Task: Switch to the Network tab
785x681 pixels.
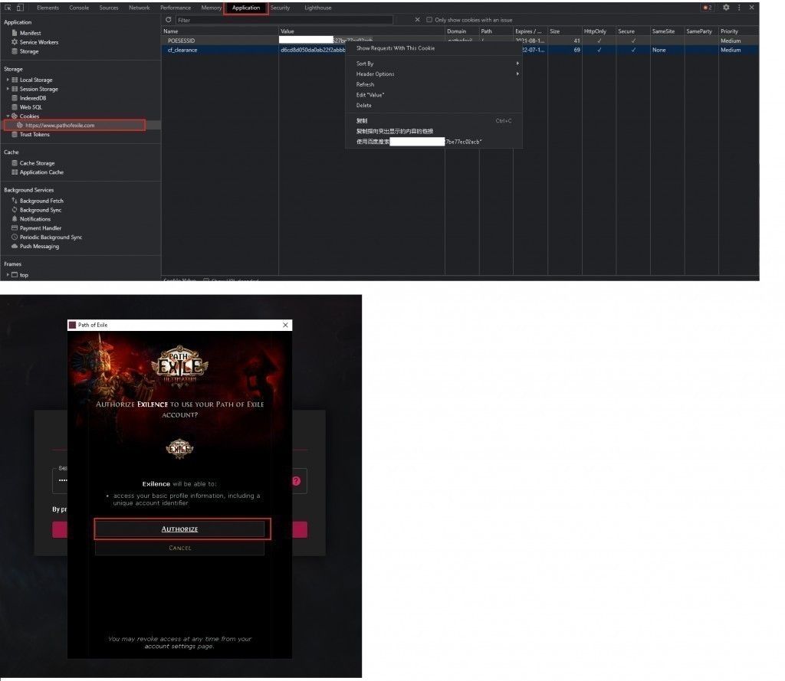Action: click(139, 8)
